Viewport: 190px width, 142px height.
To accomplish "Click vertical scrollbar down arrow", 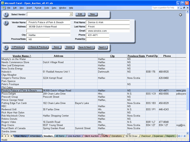I will (187, 133).
